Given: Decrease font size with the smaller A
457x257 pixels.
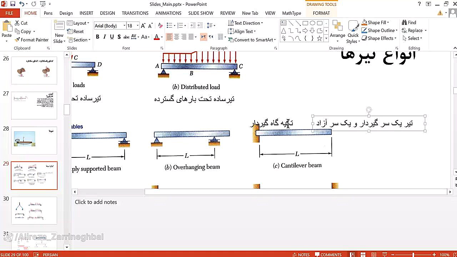Looking at the screenshot, I should tap(150, 26).
